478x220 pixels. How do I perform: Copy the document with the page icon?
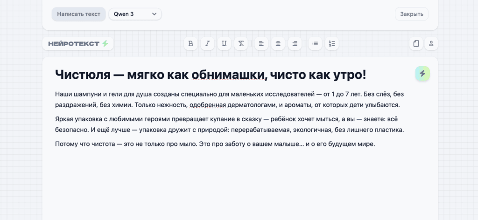[416, 43]
